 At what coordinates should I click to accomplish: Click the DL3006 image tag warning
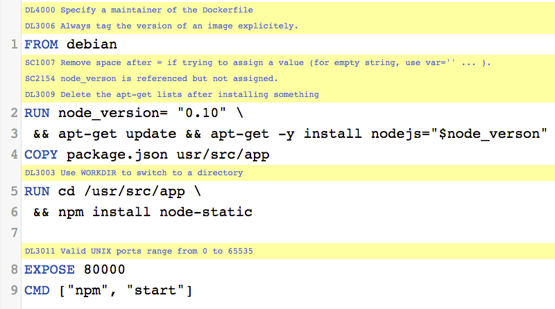pos(161,26)
